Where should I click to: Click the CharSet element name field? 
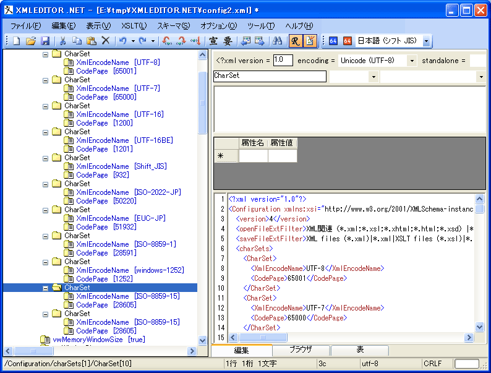click(270, 76)
